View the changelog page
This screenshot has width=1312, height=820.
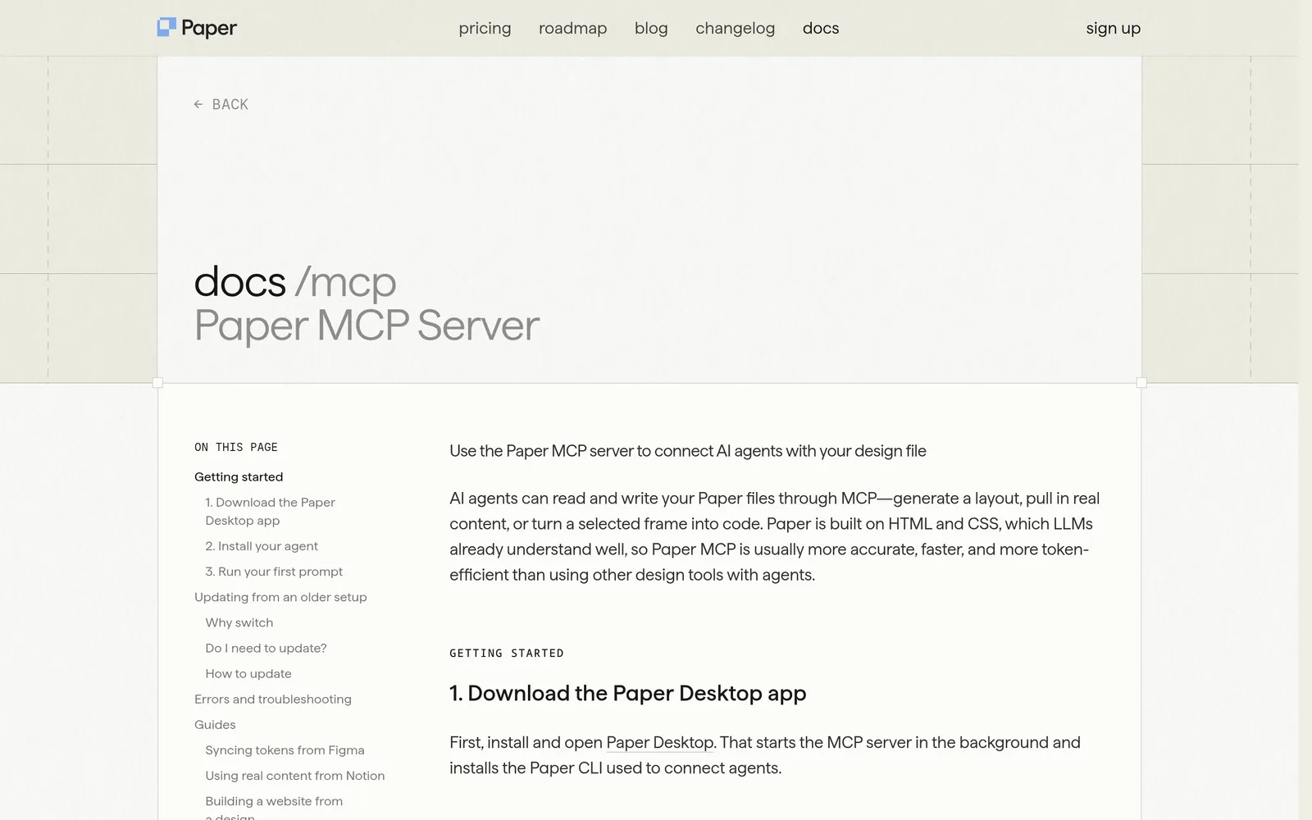[735, 28]
